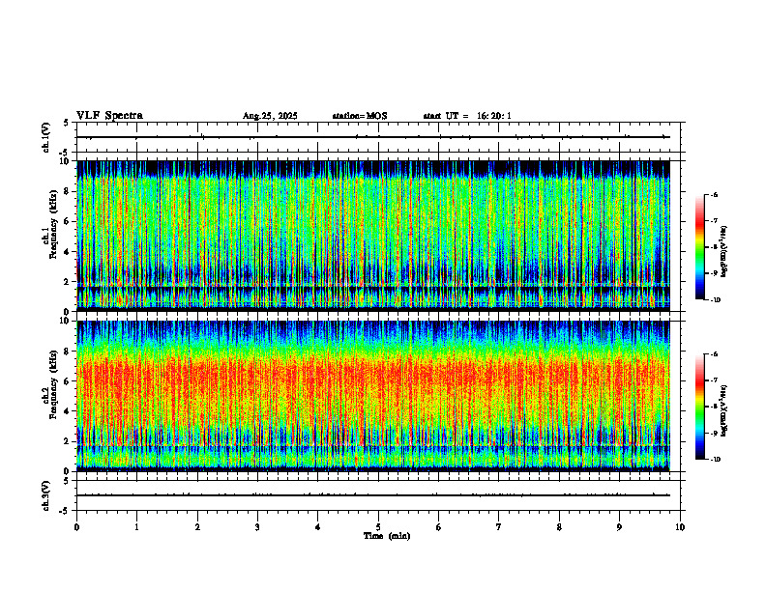Viewport: 766px width, 591px height.
Task: Click the ch.2 spectrogram color bar
Action: coord(699,407)
